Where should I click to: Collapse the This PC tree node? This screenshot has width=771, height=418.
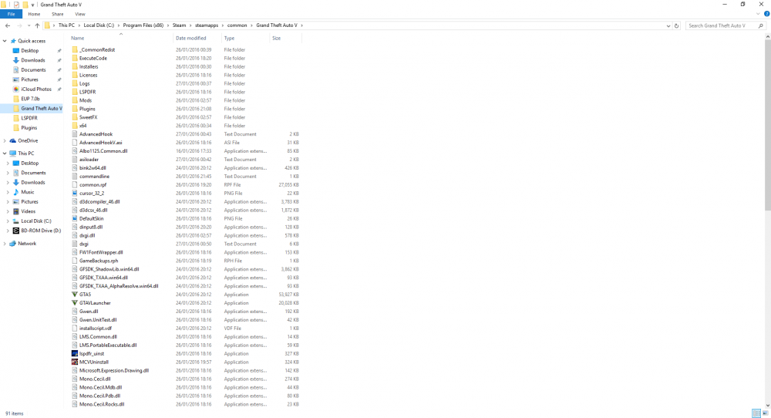coord(5,153)
